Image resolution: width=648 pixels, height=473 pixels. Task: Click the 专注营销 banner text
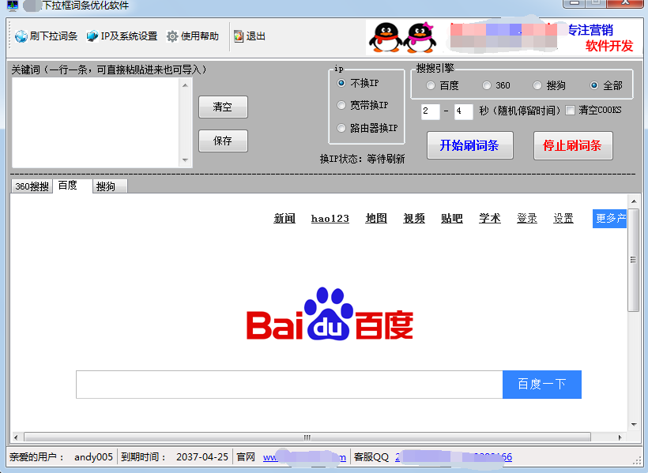coord(590,30)
